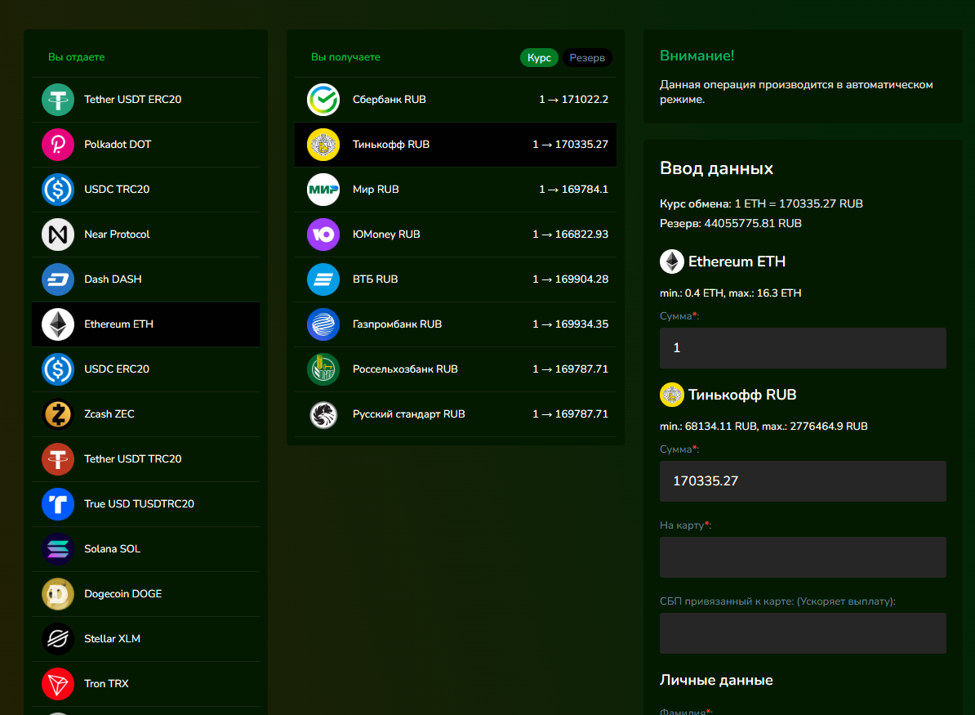Select the Сбербанк RUB row label
The image size is (975, 715).
[390, 100]
